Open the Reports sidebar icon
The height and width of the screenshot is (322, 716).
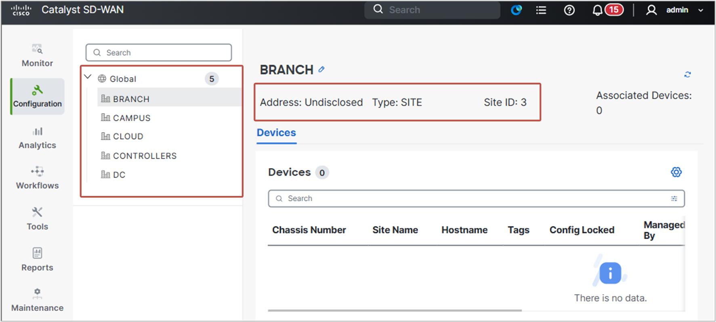click(x=37, y=253)
